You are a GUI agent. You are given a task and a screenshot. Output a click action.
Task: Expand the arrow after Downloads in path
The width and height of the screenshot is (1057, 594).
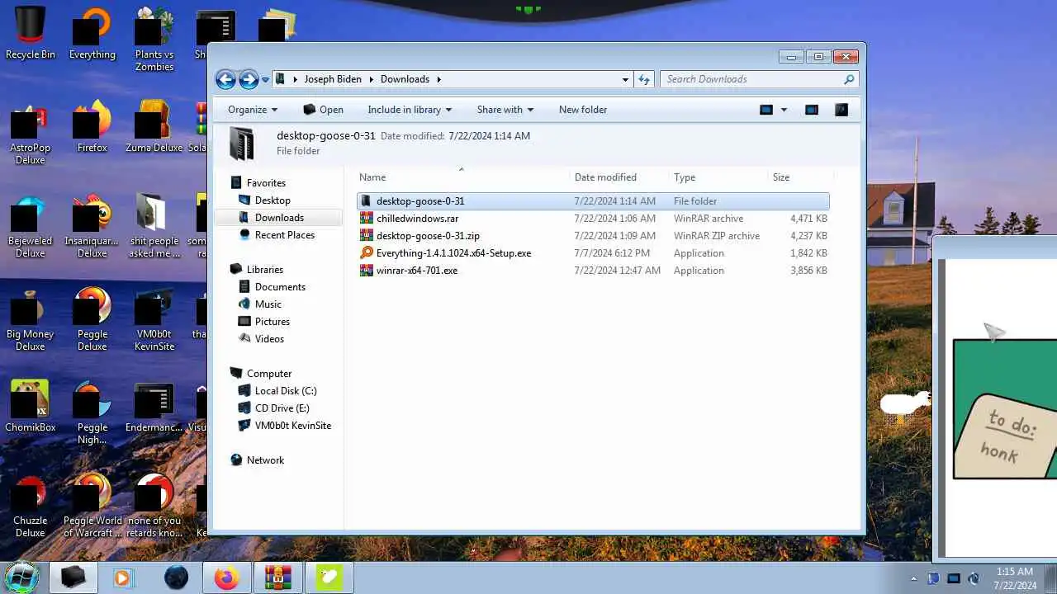coord(439,80)
